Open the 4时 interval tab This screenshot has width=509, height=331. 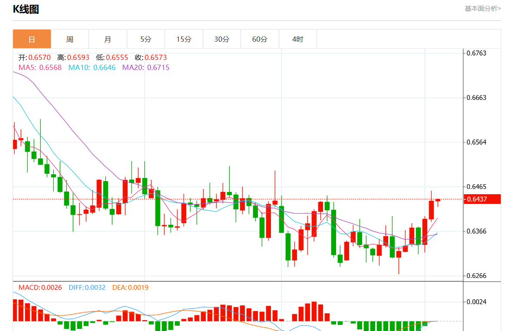click(x=297, y=39)
